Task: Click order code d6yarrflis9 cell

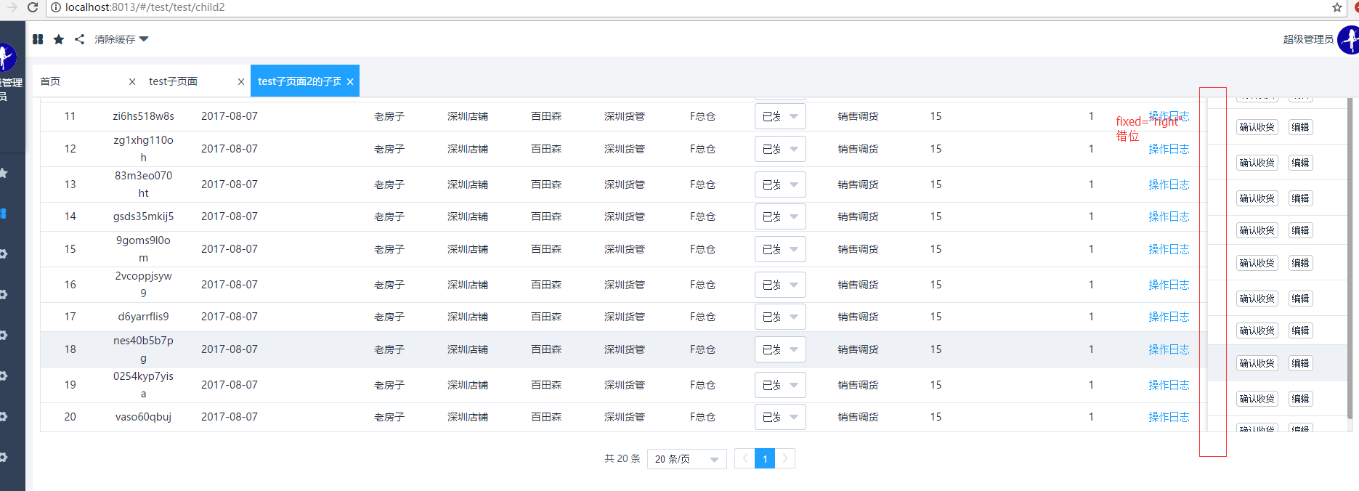Action: (144, 317)
